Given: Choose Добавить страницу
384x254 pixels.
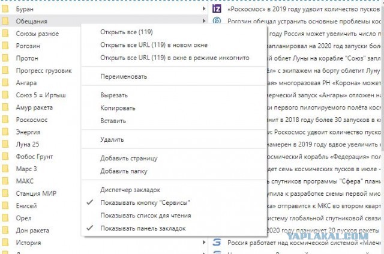Looking at the screenshot, I should (129, 159).
